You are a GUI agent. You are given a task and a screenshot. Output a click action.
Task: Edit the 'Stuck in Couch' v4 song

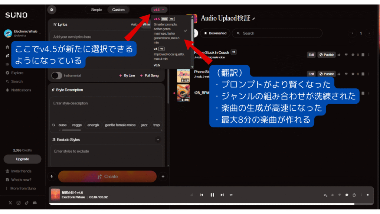pyautogui.click(x=311, y=55)
